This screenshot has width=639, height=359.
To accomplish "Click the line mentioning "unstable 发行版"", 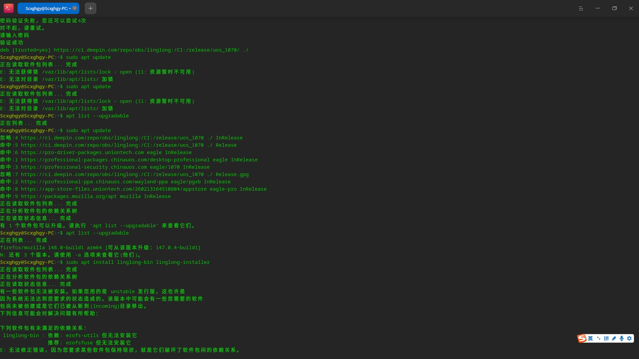I will pos(93,291).
